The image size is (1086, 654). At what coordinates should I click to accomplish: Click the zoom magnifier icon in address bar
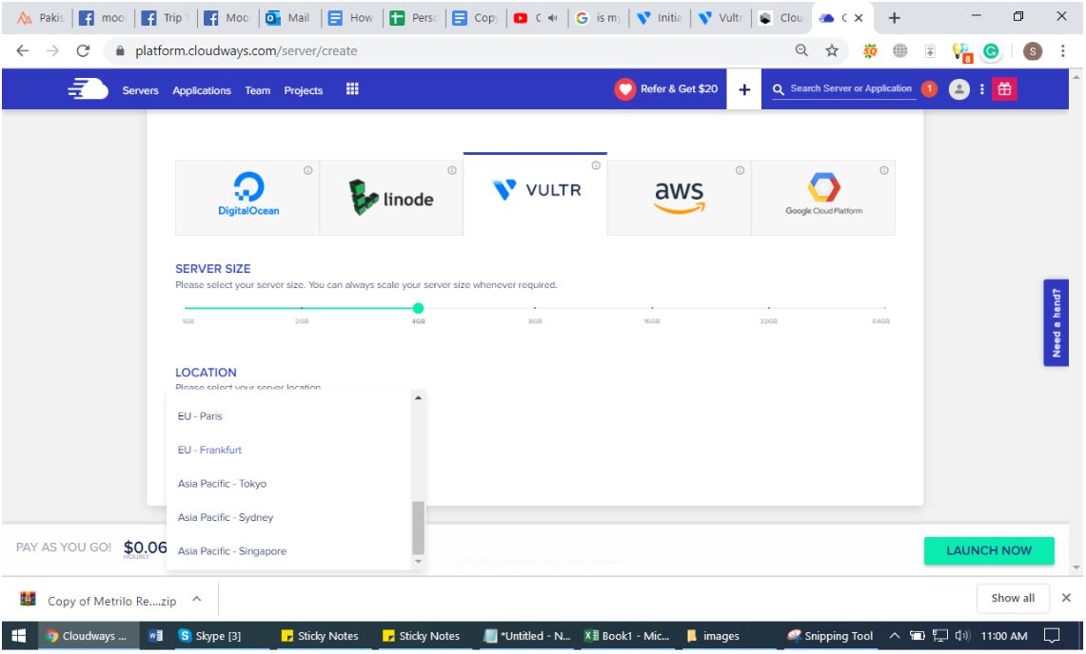point(801,50)
